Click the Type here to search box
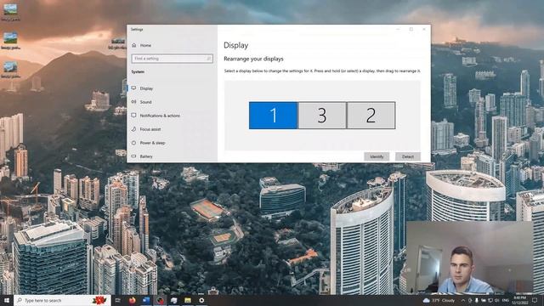Viewport: 544px width, 306px height. coord(62,300)
